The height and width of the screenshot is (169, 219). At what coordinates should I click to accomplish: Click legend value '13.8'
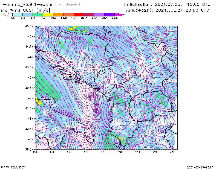coord(64,18)
